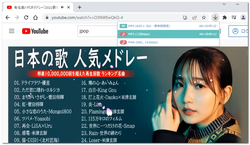Expand the tab search chevron
This screenshot has width=250, height=145.
click(x=224, y=4)
